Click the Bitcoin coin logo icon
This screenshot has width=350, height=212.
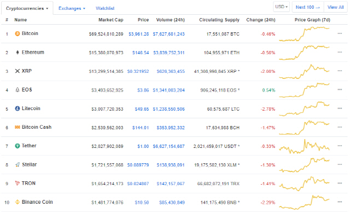point(17,33)
